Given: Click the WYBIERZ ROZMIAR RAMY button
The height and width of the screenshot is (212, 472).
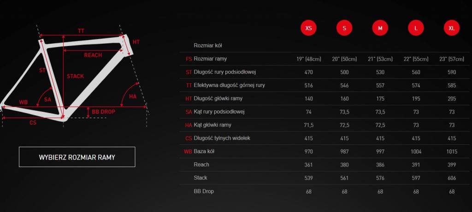Looking at the screenshot, I should tap(77, 157).
